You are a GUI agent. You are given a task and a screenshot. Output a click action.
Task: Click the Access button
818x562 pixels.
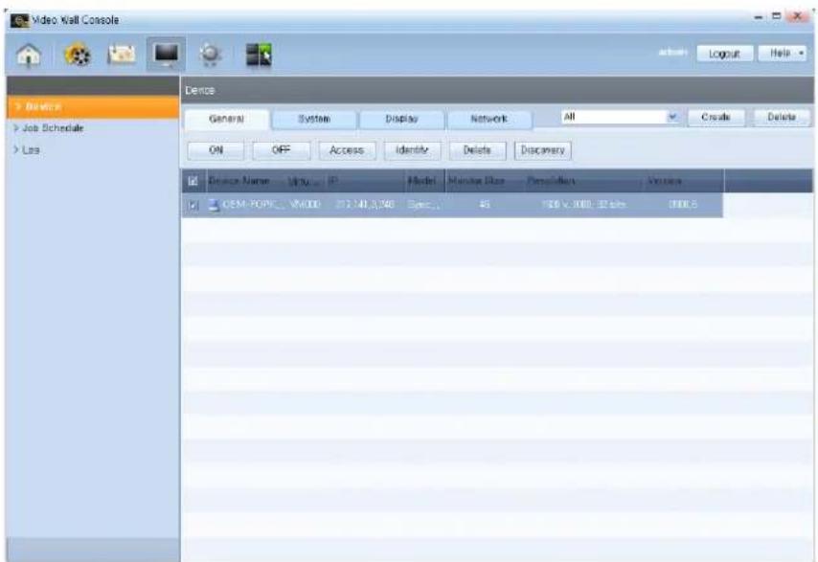click(347, 150)
